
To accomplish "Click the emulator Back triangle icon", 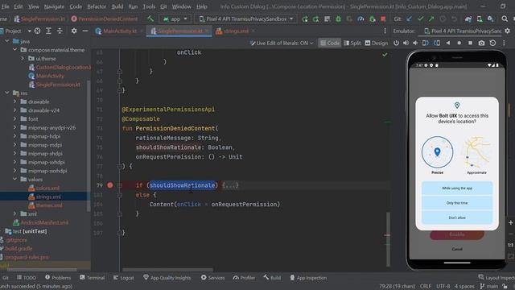I will [448, 43].
